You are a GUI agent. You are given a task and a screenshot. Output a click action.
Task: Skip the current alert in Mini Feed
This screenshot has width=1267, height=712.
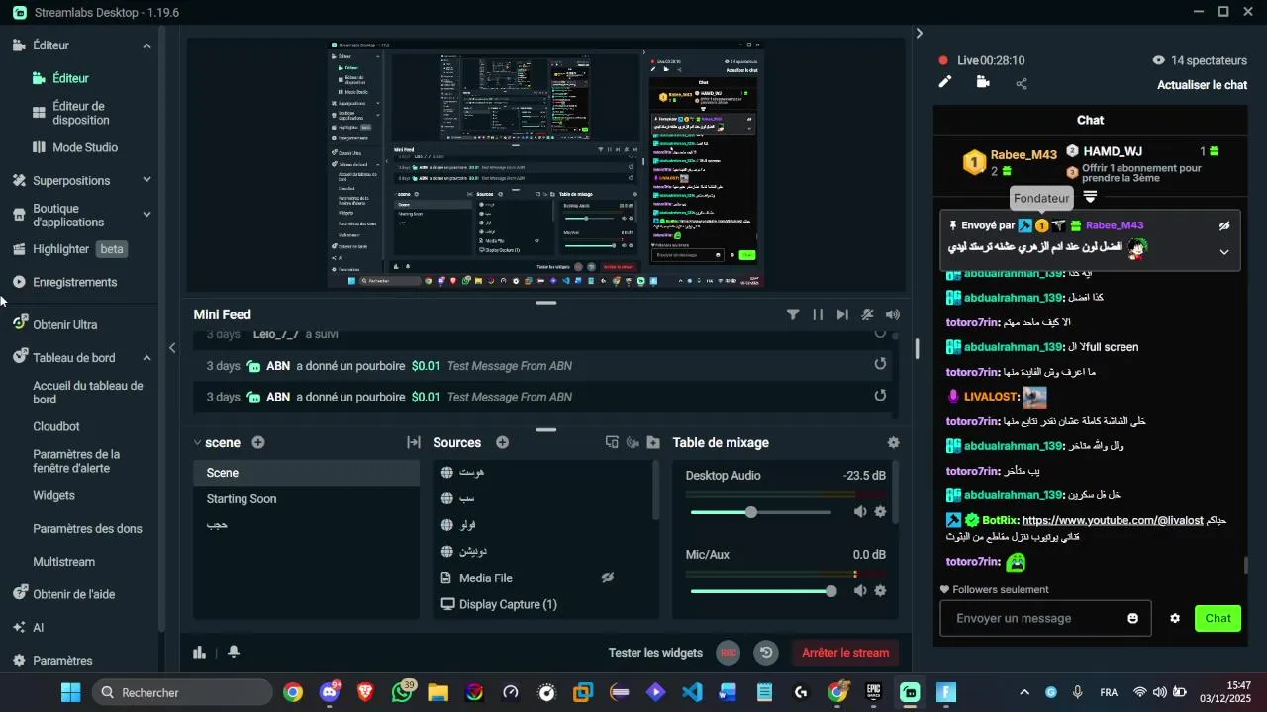(842, 314)
